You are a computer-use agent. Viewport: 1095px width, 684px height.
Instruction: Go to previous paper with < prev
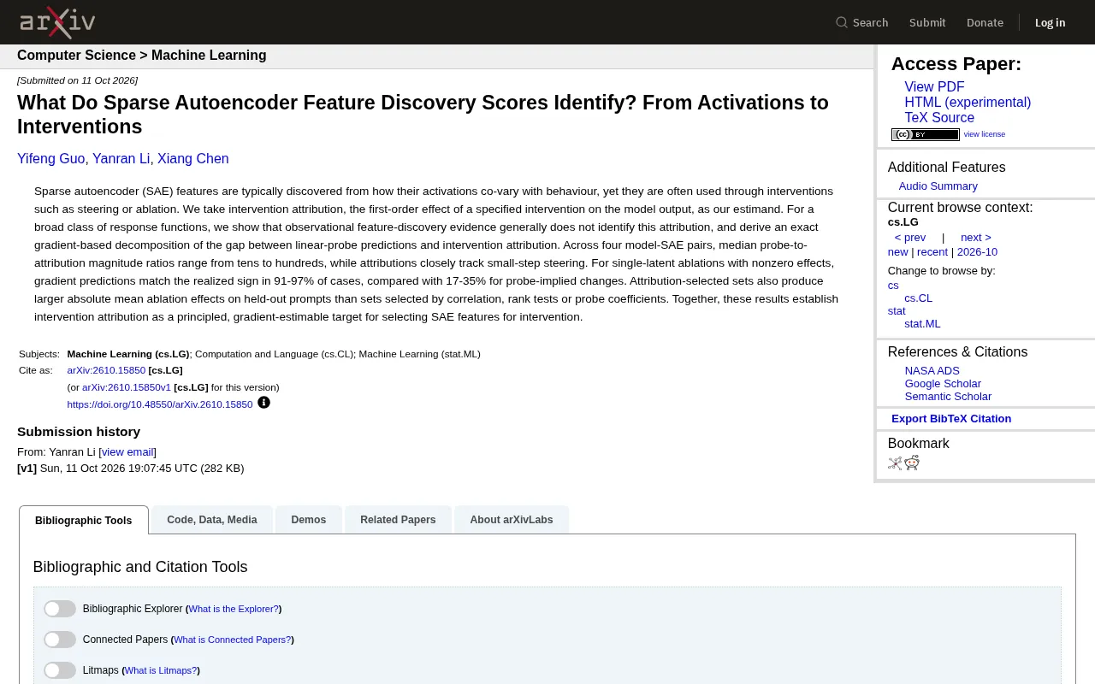point(910,238)
